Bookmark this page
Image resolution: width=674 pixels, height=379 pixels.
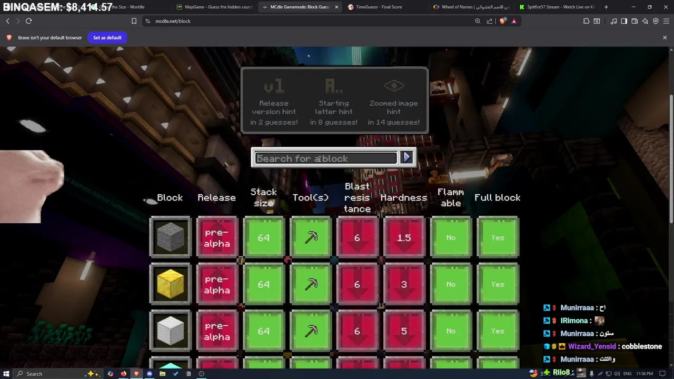coord(134,21)
